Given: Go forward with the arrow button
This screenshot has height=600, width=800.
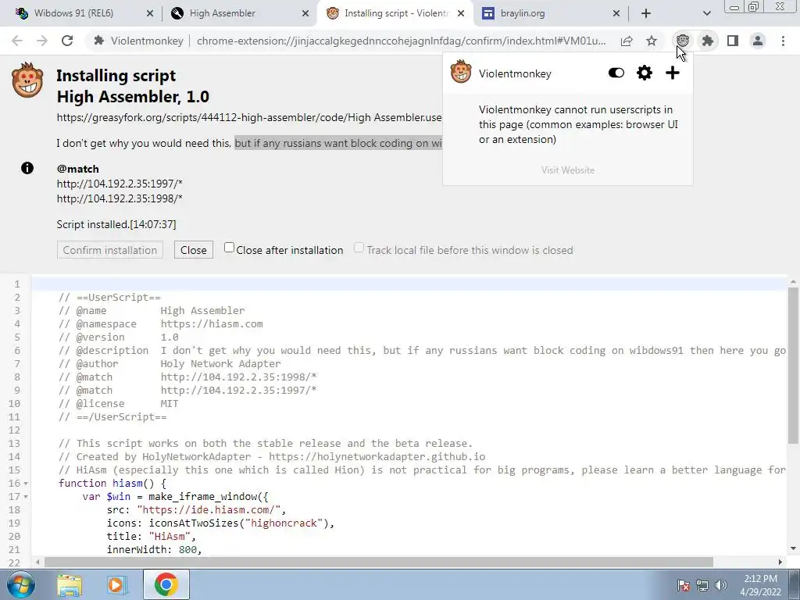Looking at the screenshot, I should tap(42, 41).
